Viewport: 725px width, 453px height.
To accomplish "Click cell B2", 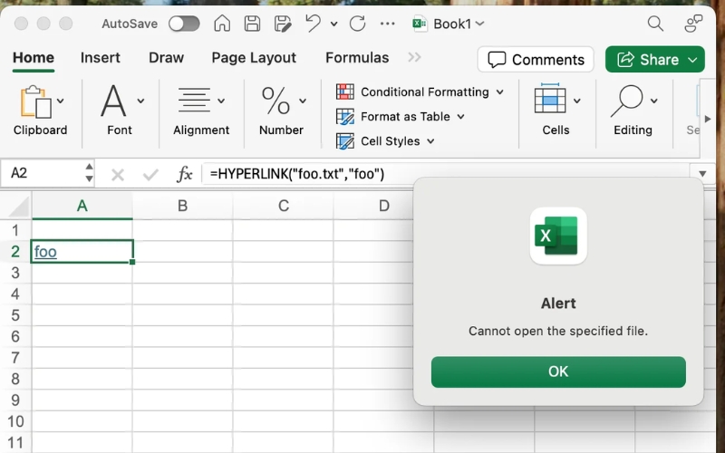I will click(183, 252).
